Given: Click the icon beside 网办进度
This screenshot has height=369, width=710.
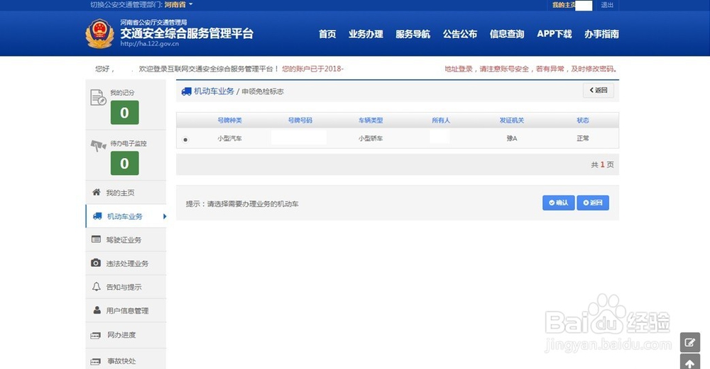Looking at the screenshot, I should pos(96,336).
